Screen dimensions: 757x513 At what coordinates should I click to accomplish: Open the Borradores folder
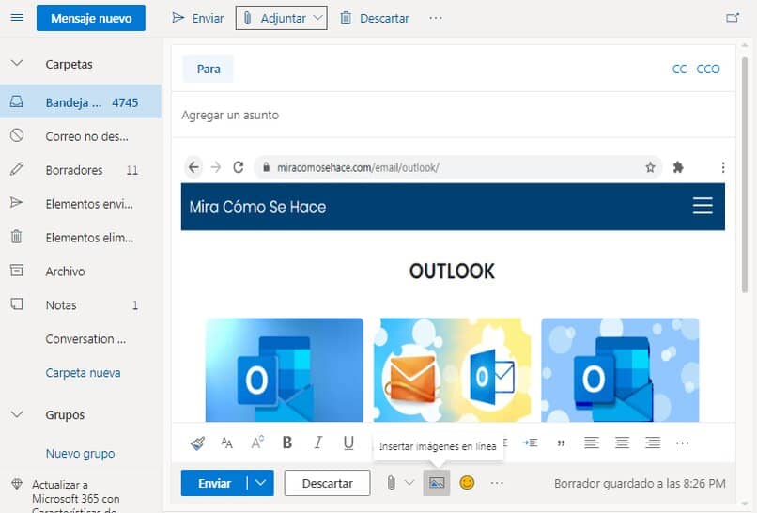81,169
